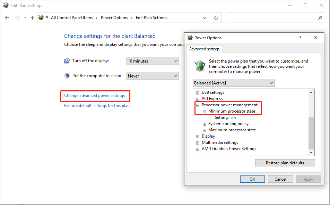330x205 pixels.
Task: Expand Multimedia settings node
Action: coord(198,143)
